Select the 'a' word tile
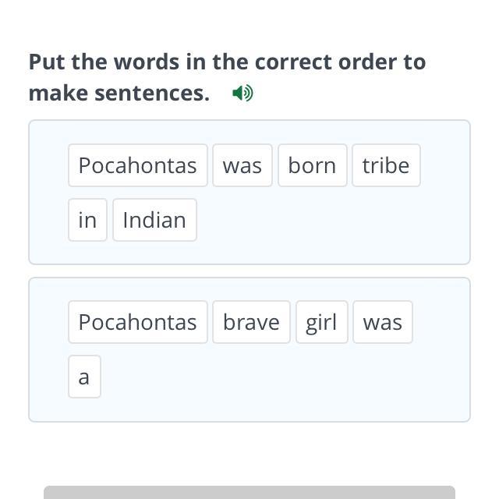Viewport: 499px width, 499px height. pos(84,377)
